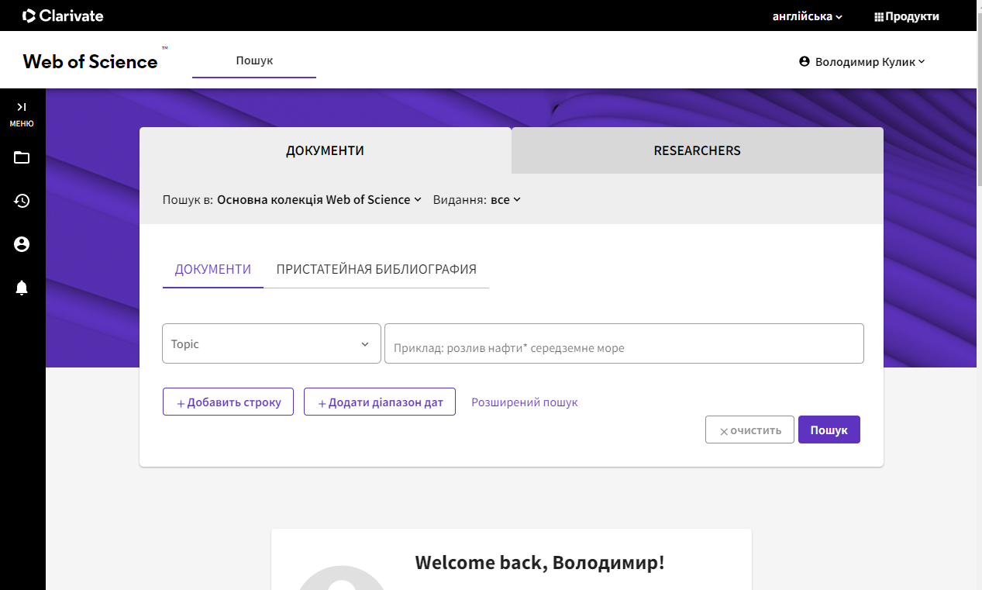Open the Видання: все dropdown
This screenshot has height=590, width=982.
point(477,200)
